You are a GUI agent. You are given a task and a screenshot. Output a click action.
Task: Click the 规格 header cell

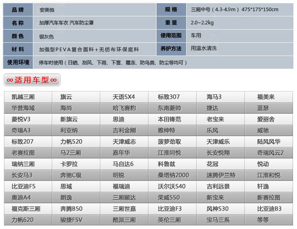pos(171,10)
